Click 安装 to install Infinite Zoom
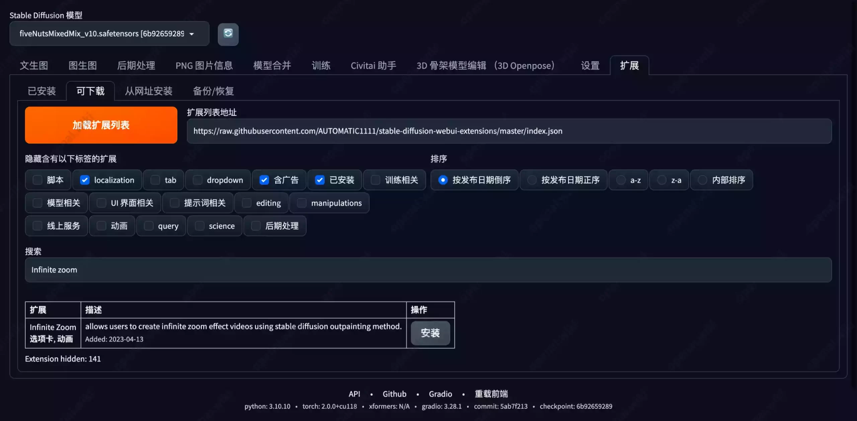The width and height of the screenshot is (857, 421). [430, 333]
